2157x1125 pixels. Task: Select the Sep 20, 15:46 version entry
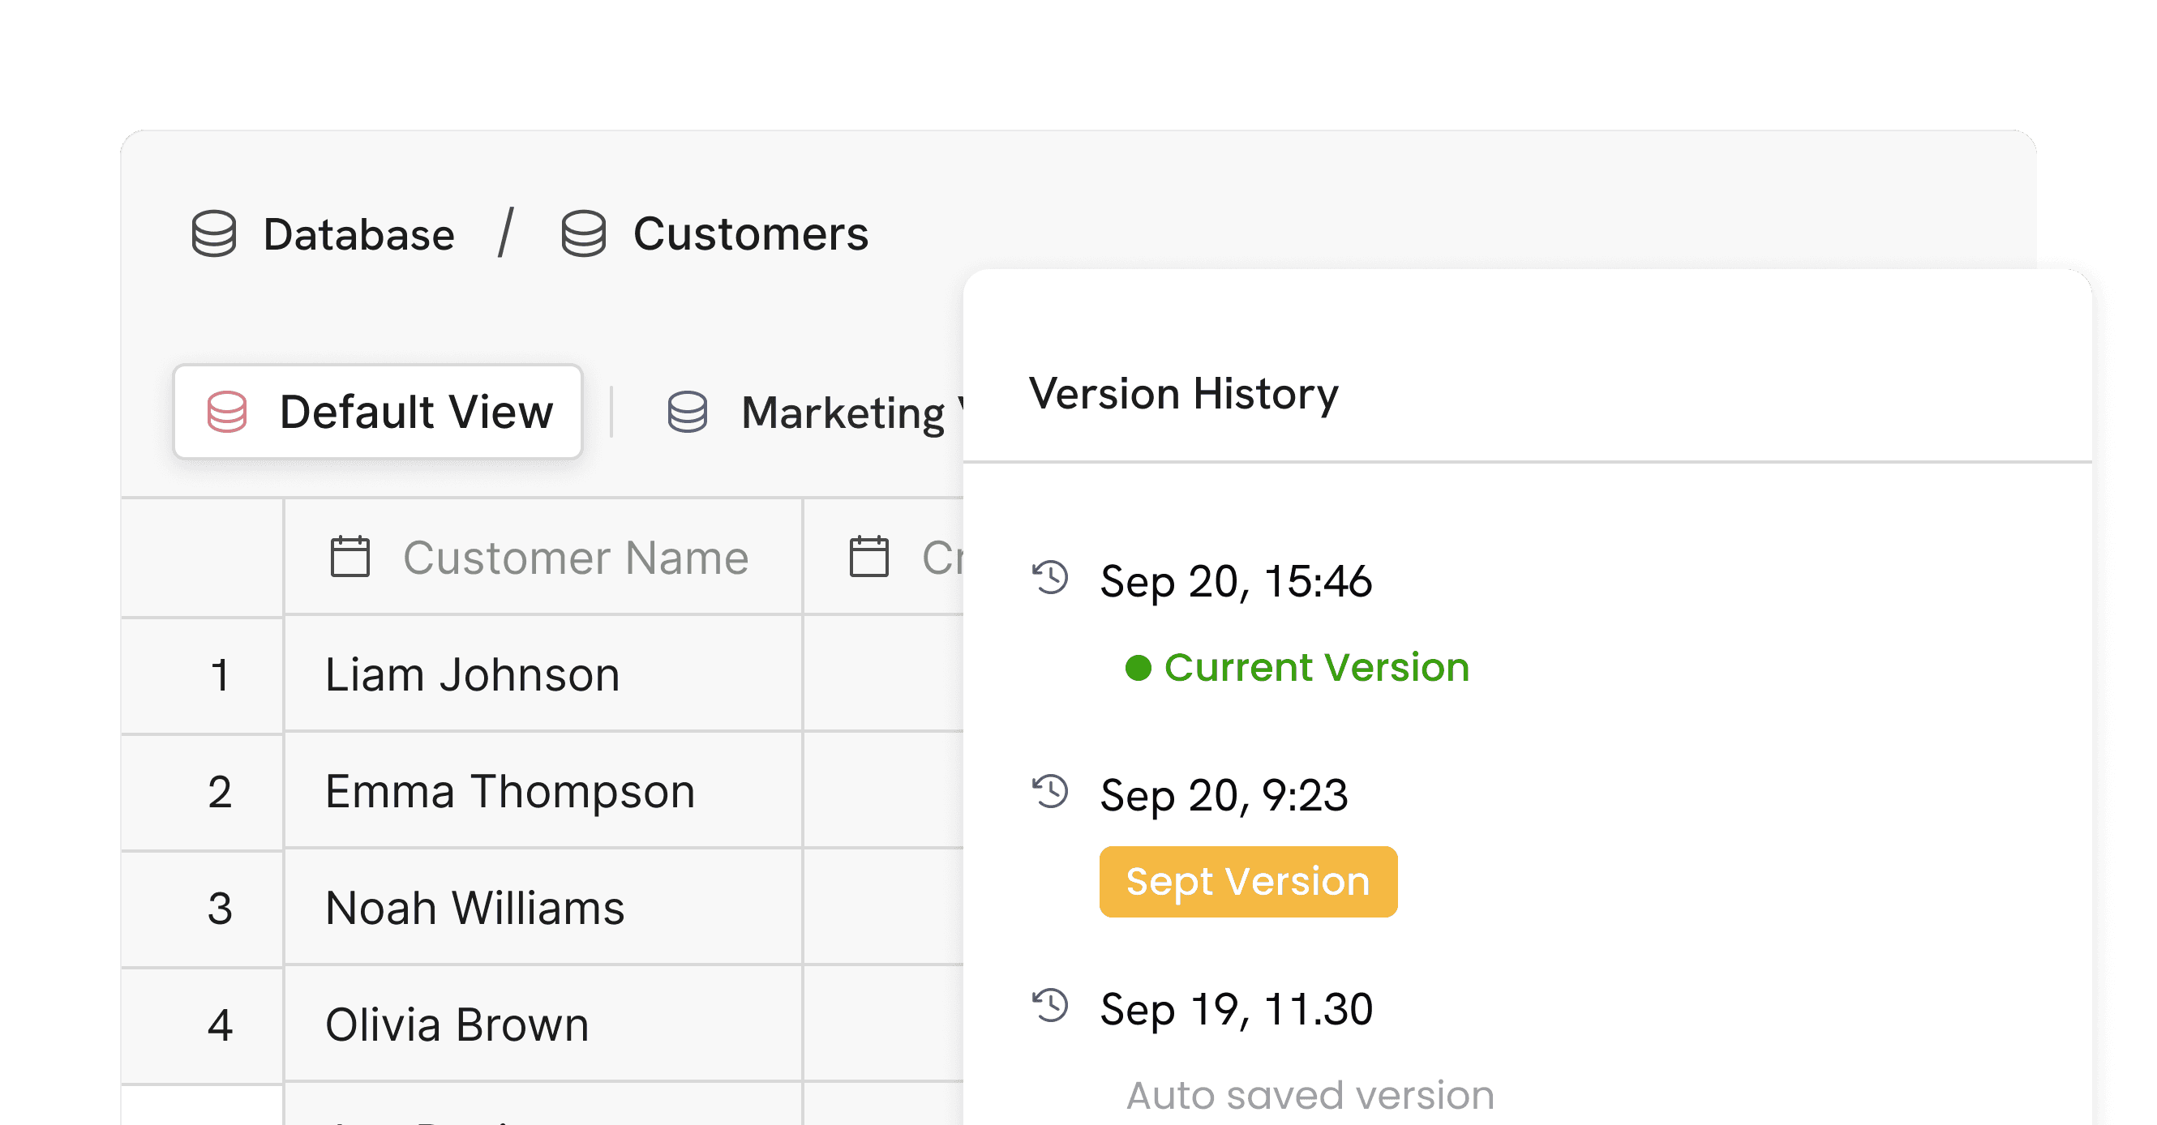coord(1236,581)
